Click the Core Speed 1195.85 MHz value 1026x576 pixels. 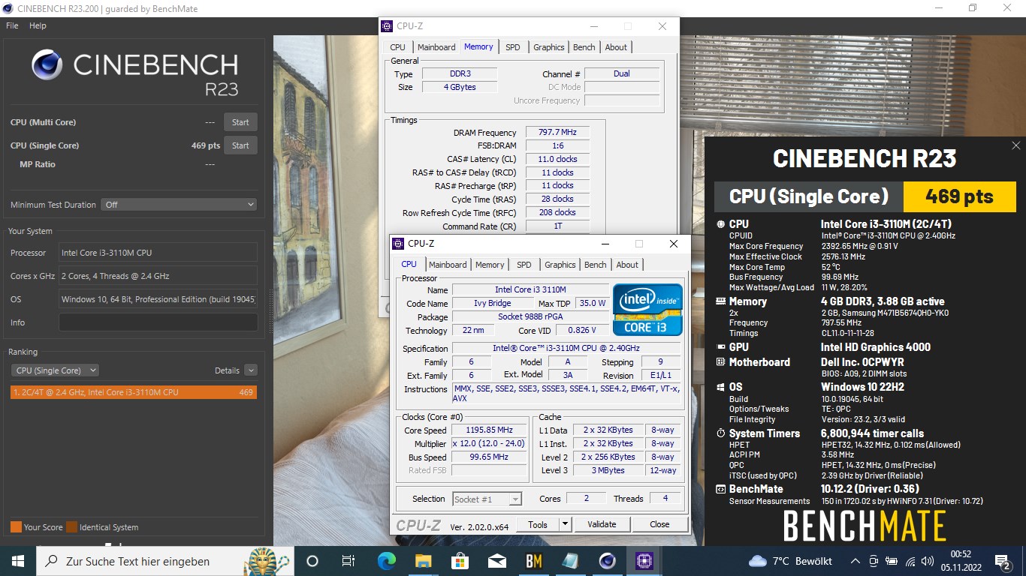(489, 430)
